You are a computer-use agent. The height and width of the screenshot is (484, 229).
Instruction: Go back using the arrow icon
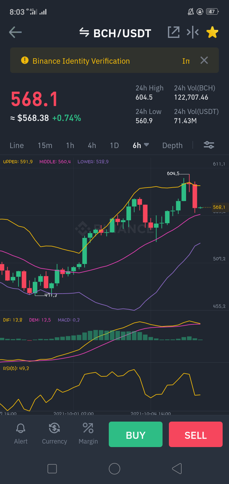point(15,32)
